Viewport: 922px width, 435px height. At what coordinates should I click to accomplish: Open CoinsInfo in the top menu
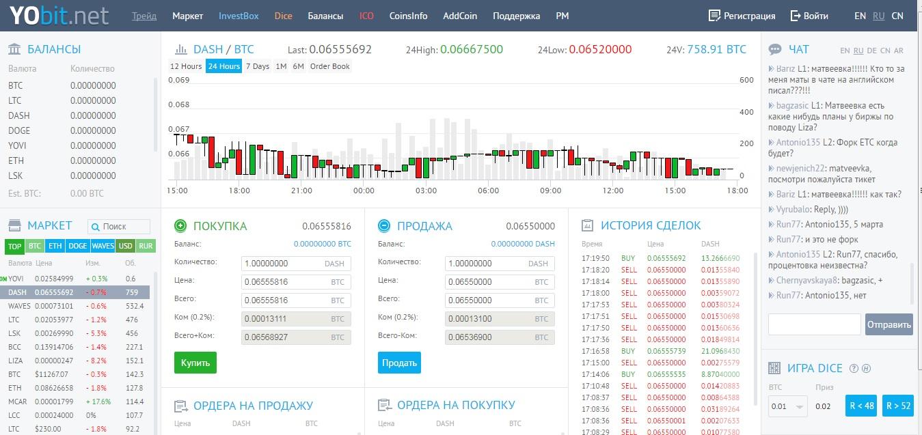pyautogui.click(x=409, y=16)
